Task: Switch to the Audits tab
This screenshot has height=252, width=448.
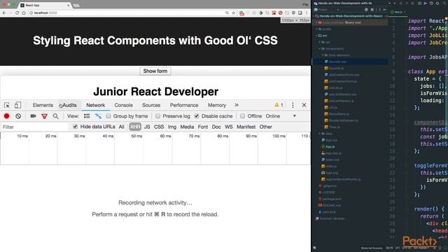Action: click(x=69, y=105)
